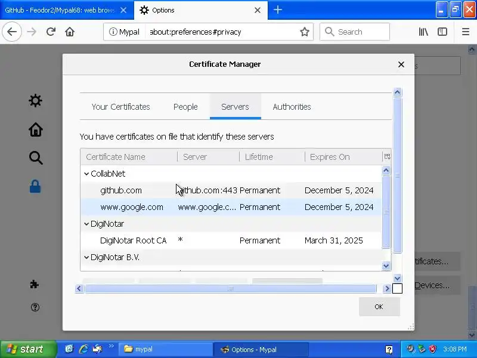Open Privacy settings via lock sidebar icon
This screenshot has height=358, width=477.
tap(35, 186)
